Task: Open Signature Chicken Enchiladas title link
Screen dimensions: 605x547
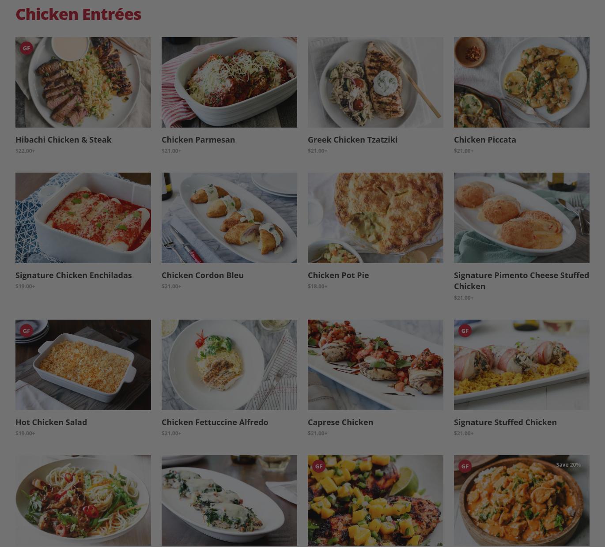Action: [x=74, y=275]
